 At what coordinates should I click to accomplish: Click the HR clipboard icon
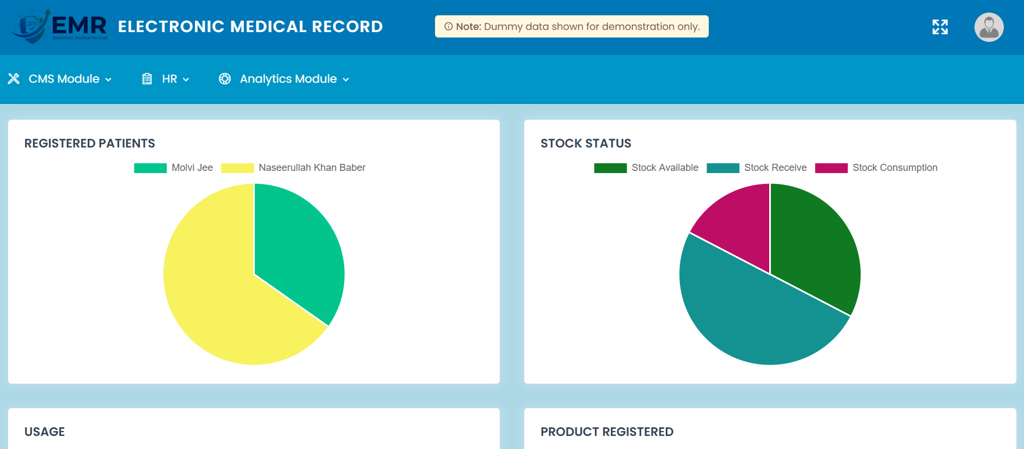[x=147, y=79]
